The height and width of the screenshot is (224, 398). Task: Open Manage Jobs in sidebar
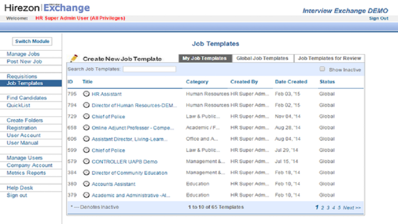23,54
